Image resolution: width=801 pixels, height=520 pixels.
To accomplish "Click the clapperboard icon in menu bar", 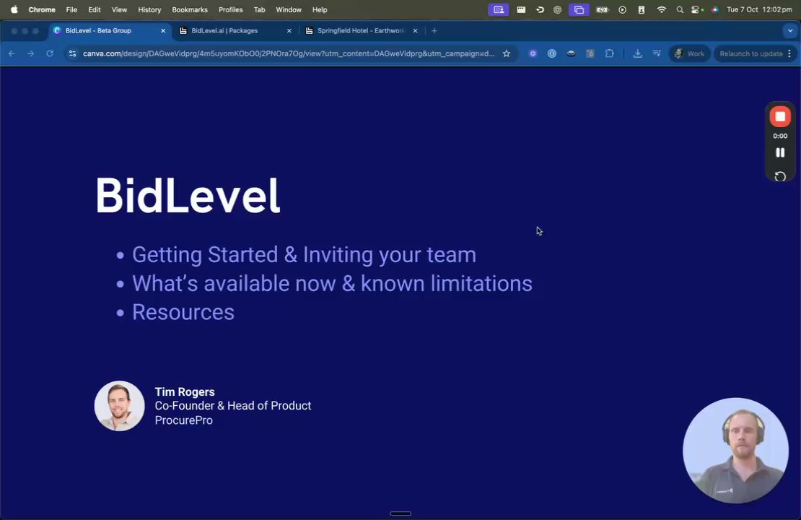I will pos(521,9).
